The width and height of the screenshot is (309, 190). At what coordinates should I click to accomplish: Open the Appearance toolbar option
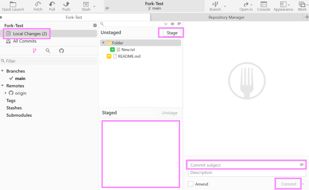point(283,6)
